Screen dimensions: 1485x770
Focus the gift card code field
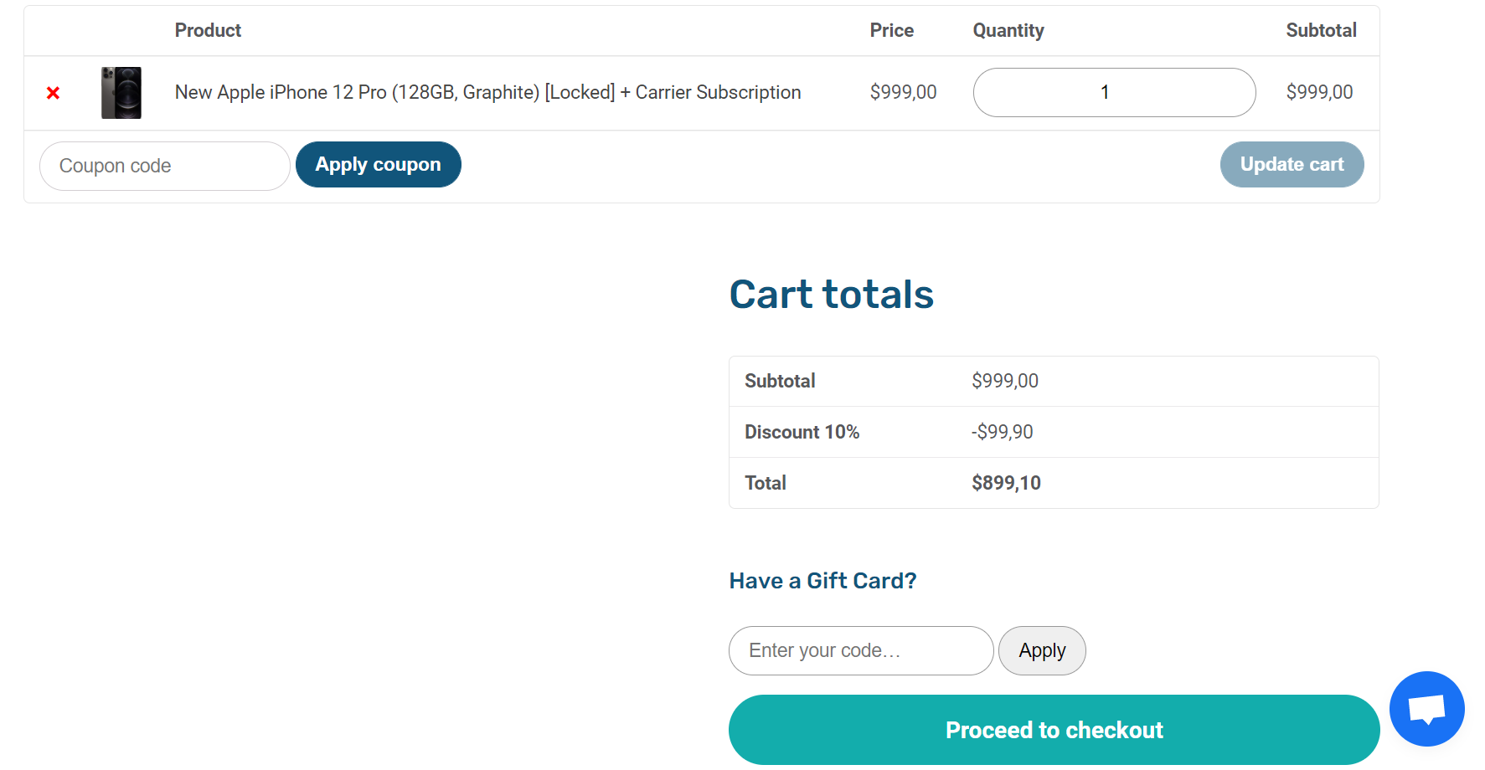[x=861, y=650]
